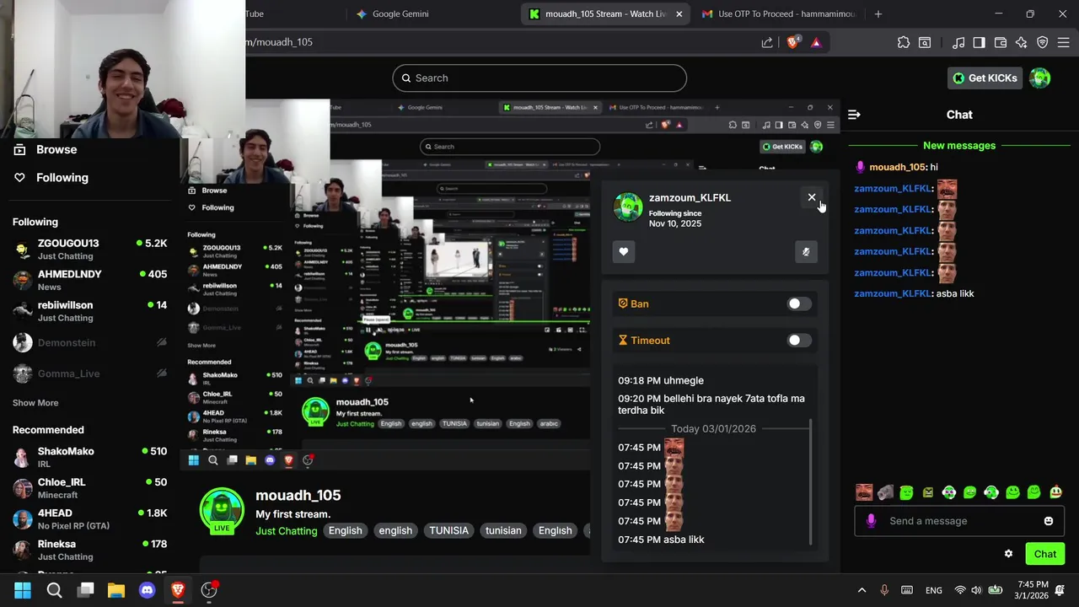Show hidden system tray icons chevron
1079x607 pixels.
click(x=862, y=590)
